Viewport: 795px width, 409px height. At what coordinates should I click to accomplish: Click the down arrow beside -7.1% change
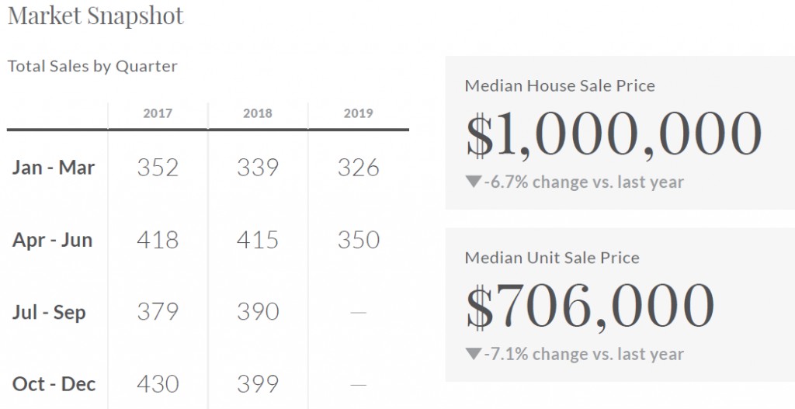coord(473,355)
